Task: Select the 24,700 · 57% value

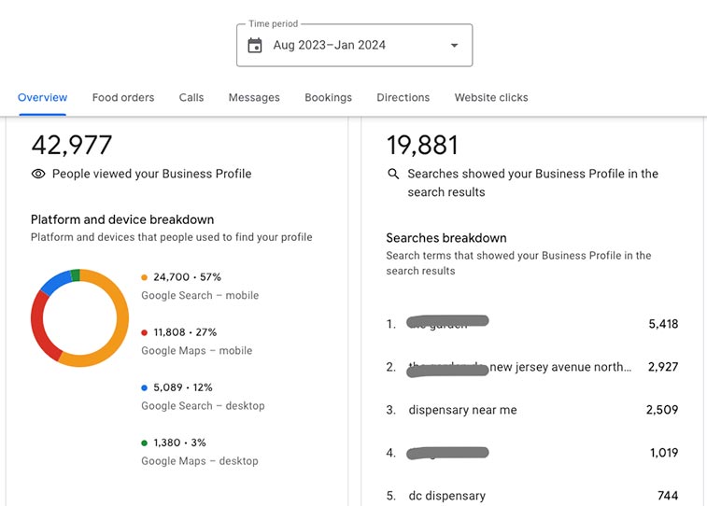Action: point(187,277)
